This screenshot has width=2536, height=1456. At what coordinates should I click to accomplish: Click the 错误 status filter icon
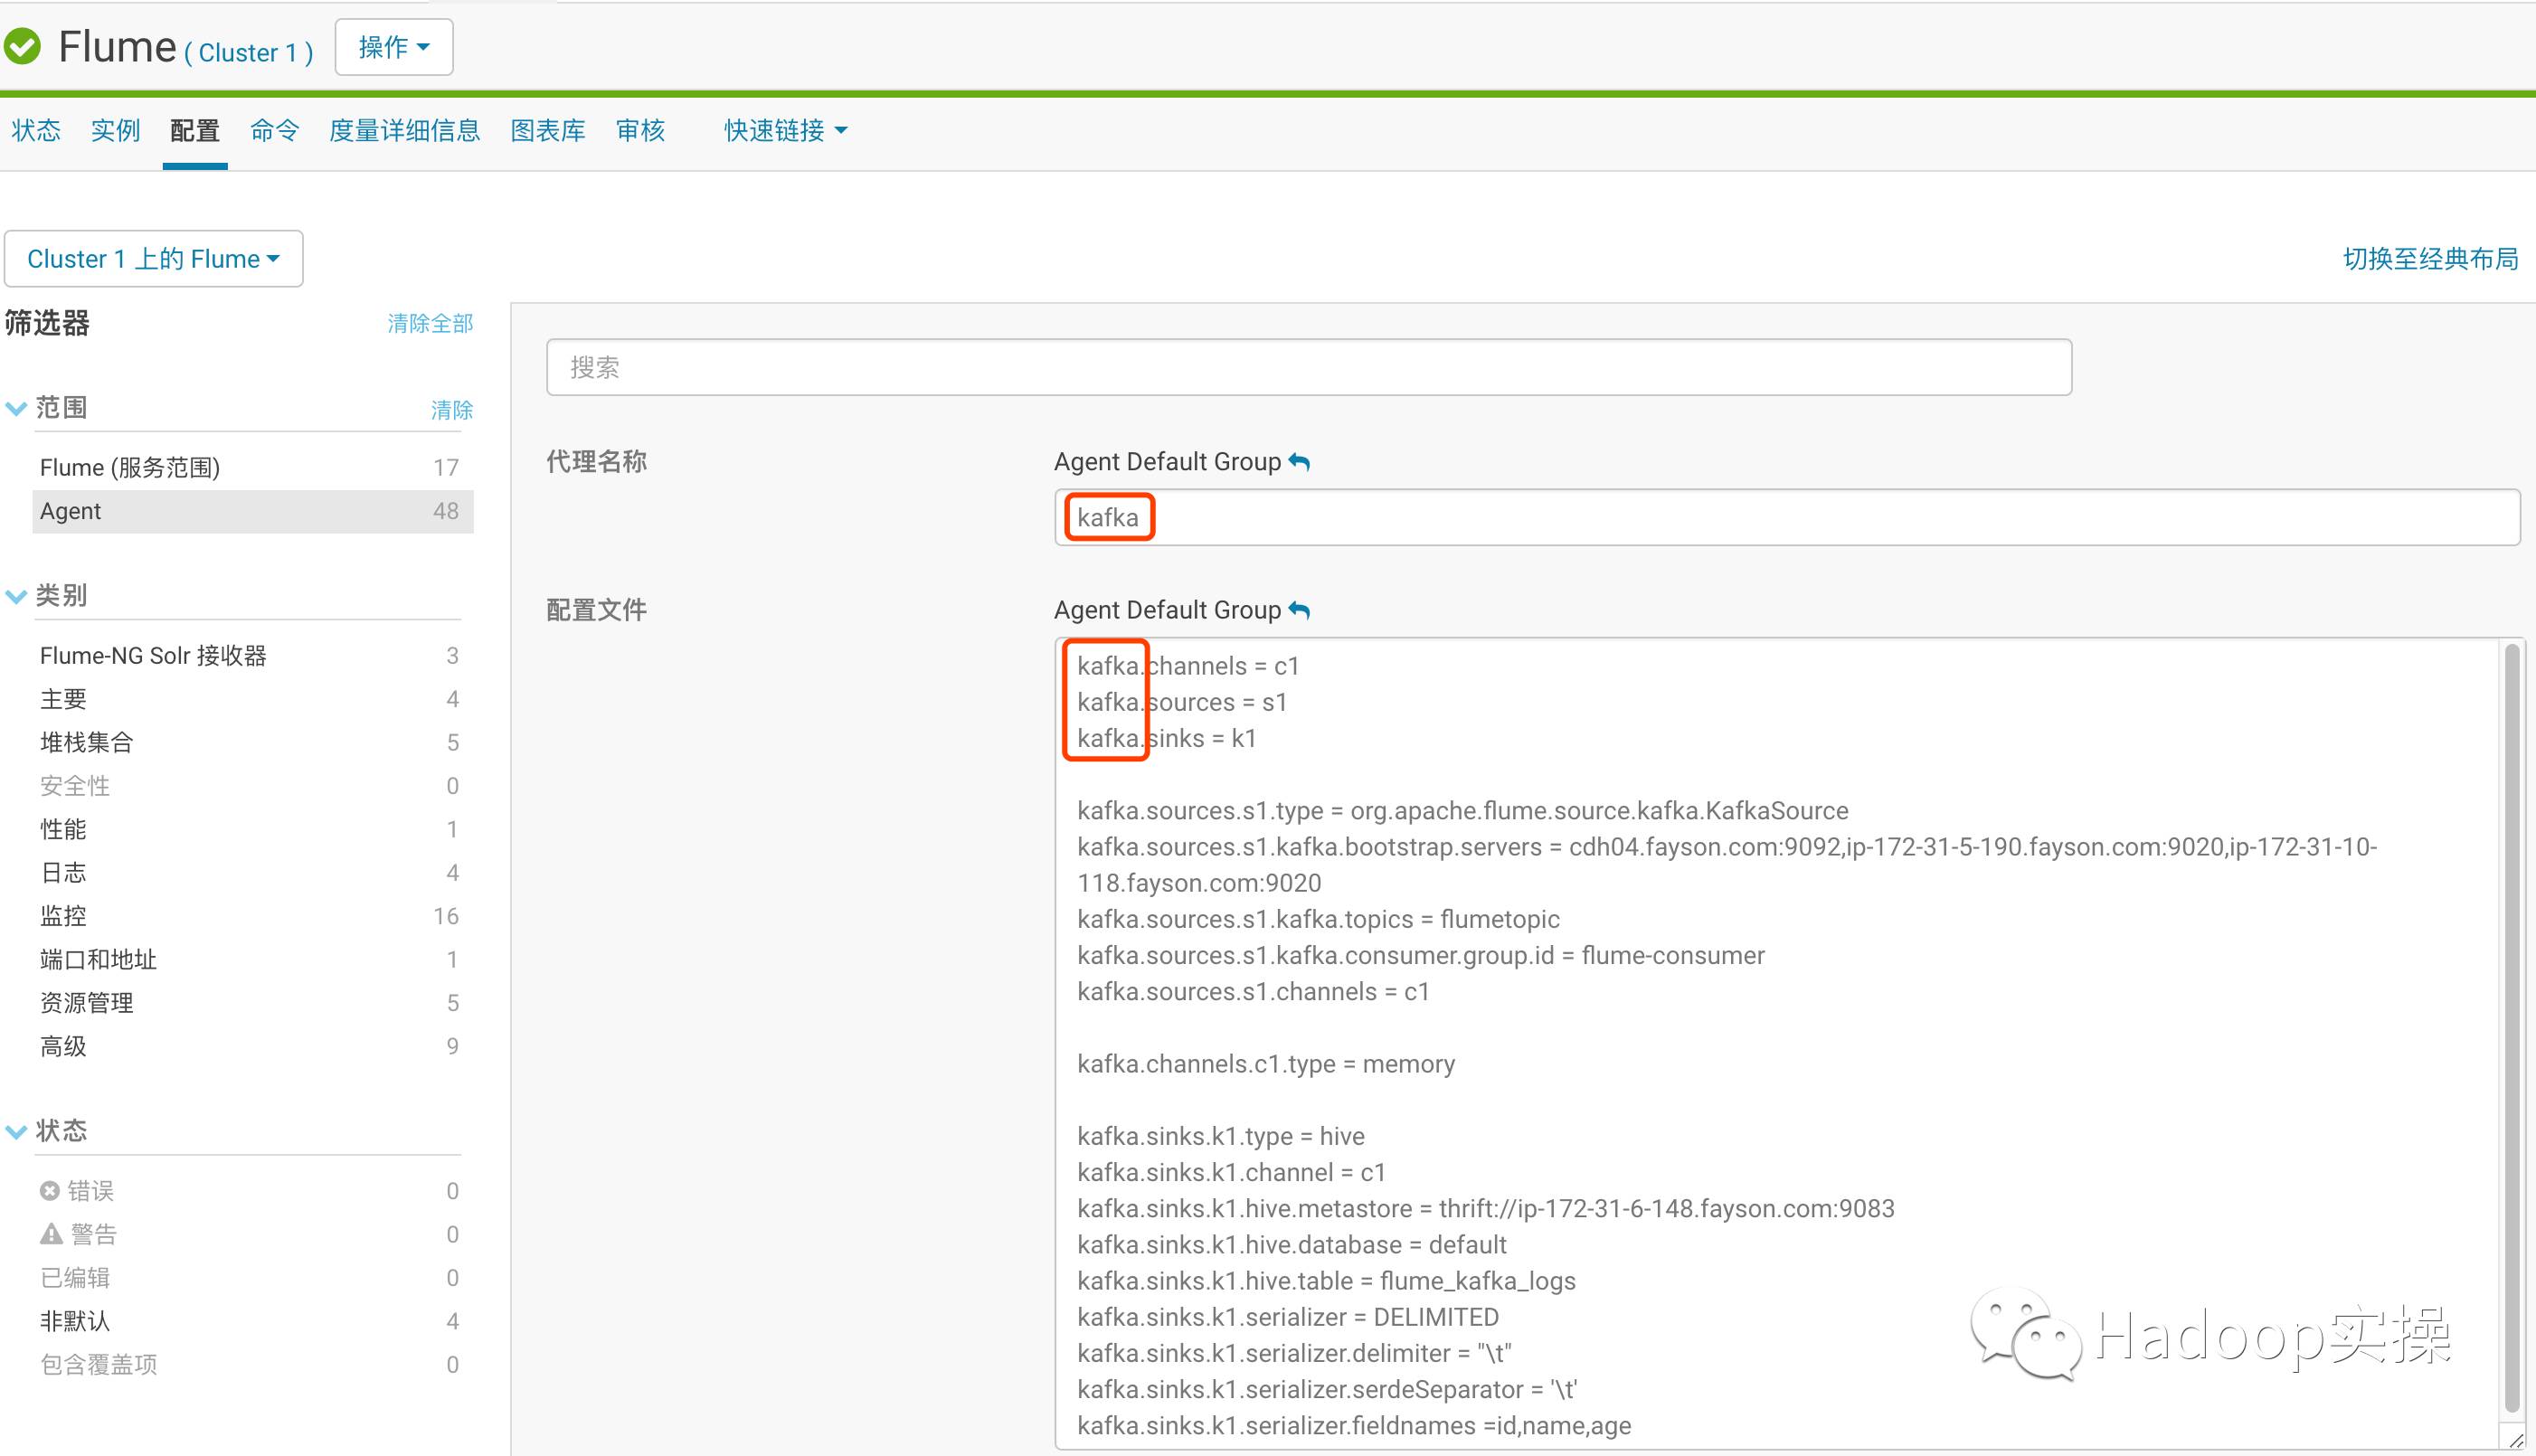click(x=50, y=1190)
